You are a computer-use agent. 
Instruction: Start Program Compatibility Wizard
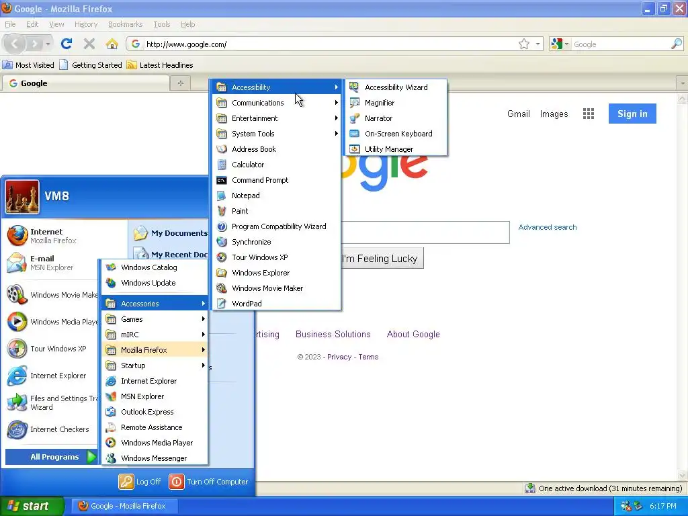pyautogui.click(x=276, y=226)
